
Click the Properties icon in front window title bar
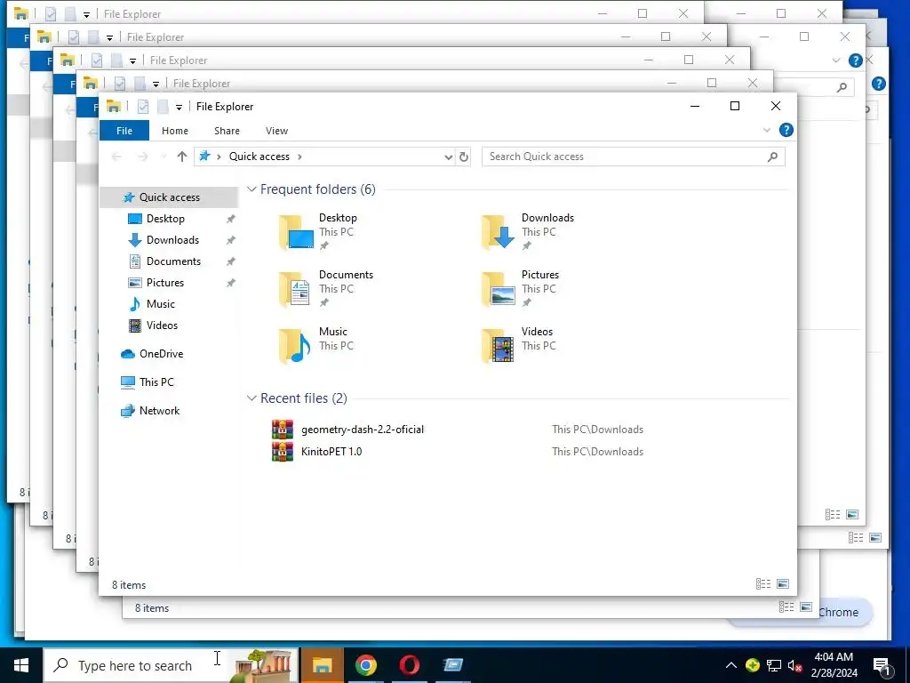coord(143,107)
